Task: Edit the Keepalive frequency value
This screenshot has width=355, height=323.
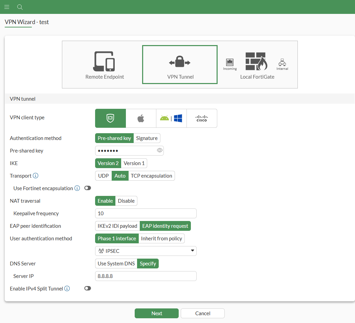Action: click(x=146, y=213)
